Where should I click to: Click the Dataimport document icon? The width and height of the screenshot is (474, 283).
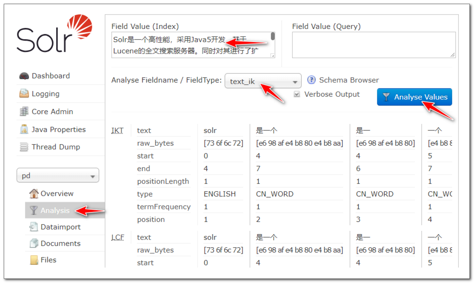point(34,227)
